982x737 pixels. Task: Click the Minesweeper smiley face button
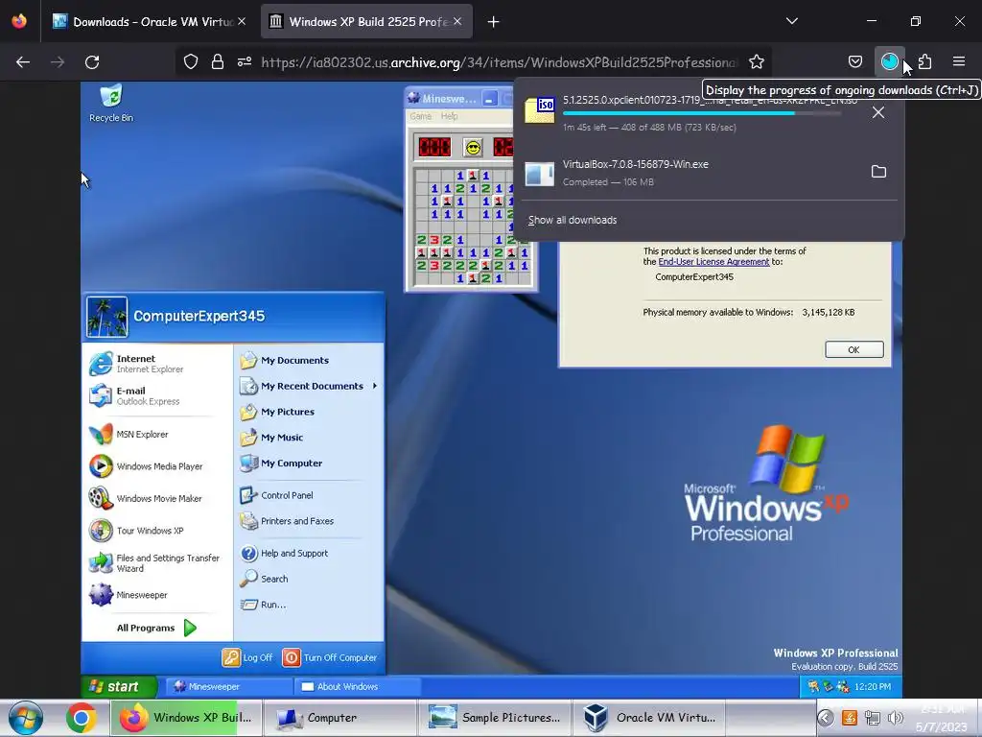point(473,147)
